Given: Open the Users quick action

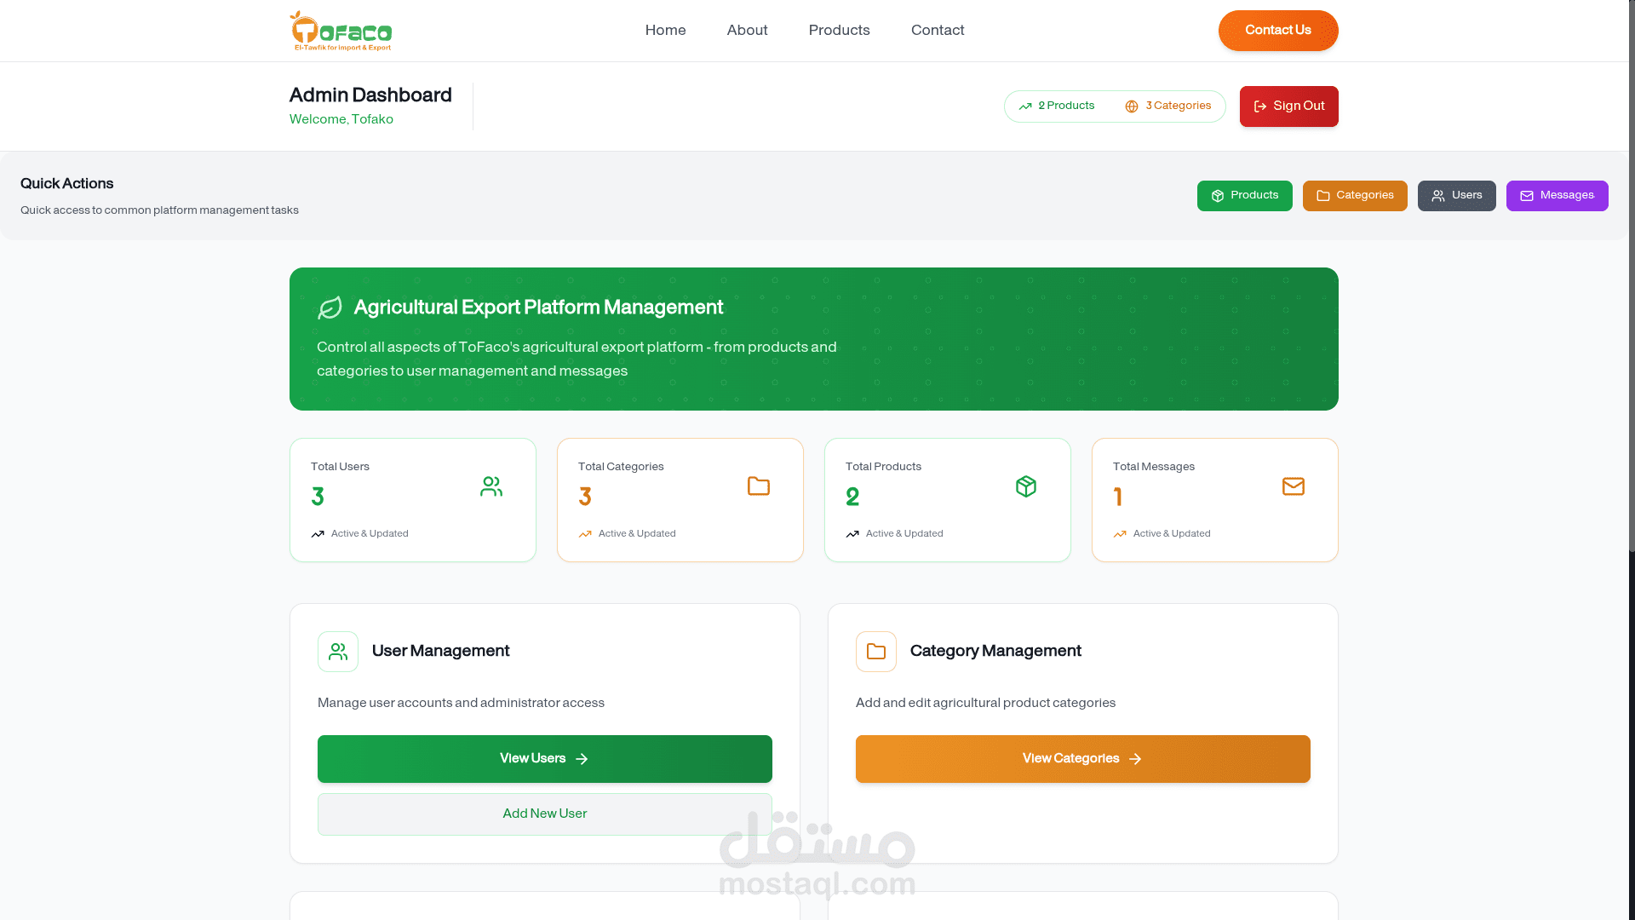Looking at the screenshot, I should (1456, 196).
